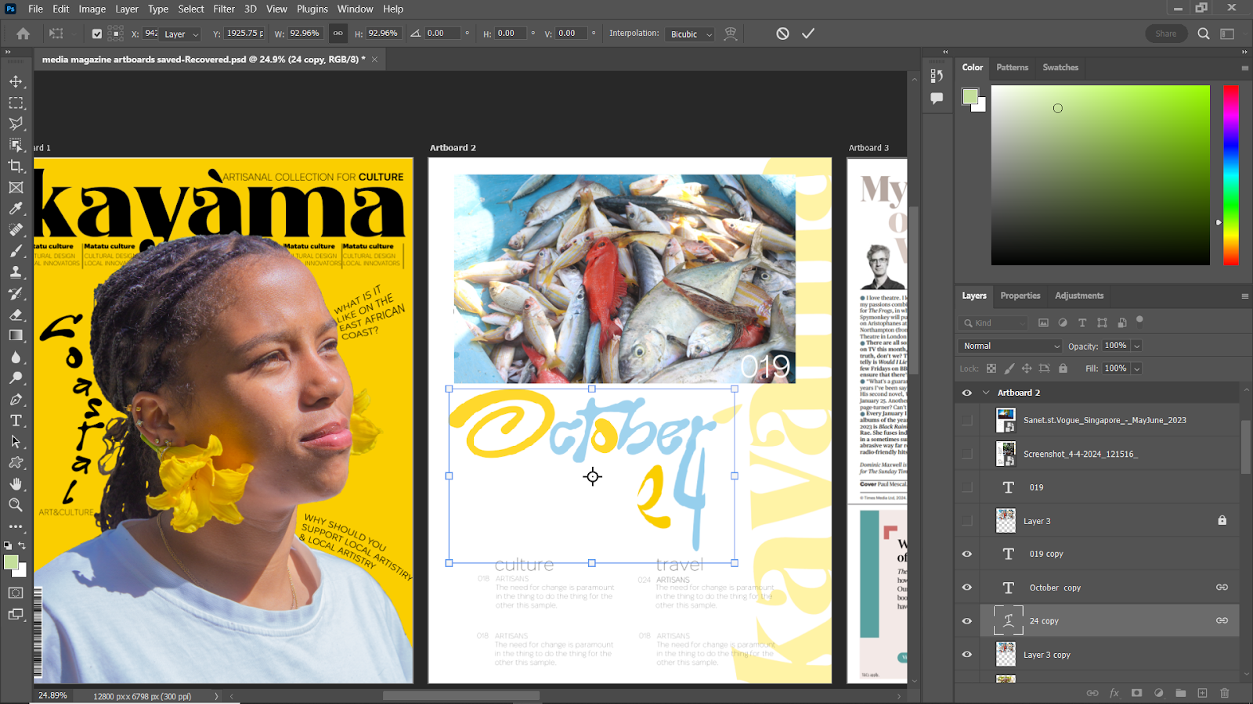Select the Move tool
The height and width of the screenshot is (704, 1253).
pyautogui.click(x=16, y=81)
